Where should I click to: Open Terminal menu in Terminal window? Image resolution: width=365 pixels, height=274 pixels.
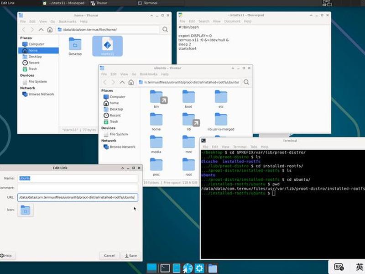pos(240,147)
